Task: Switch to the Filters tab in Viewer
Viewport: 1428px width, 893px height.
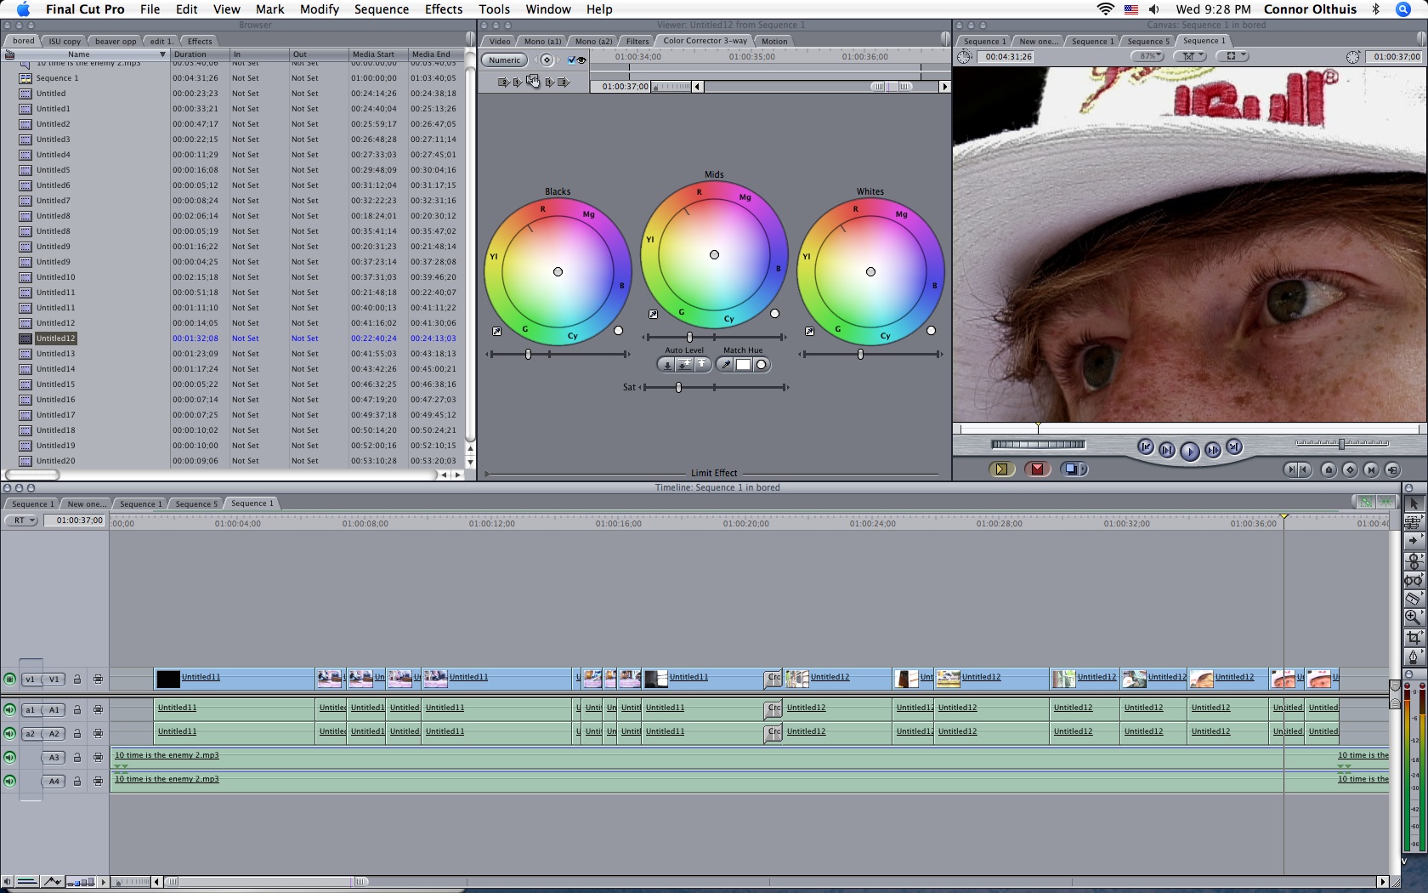Action: [637, 41]
